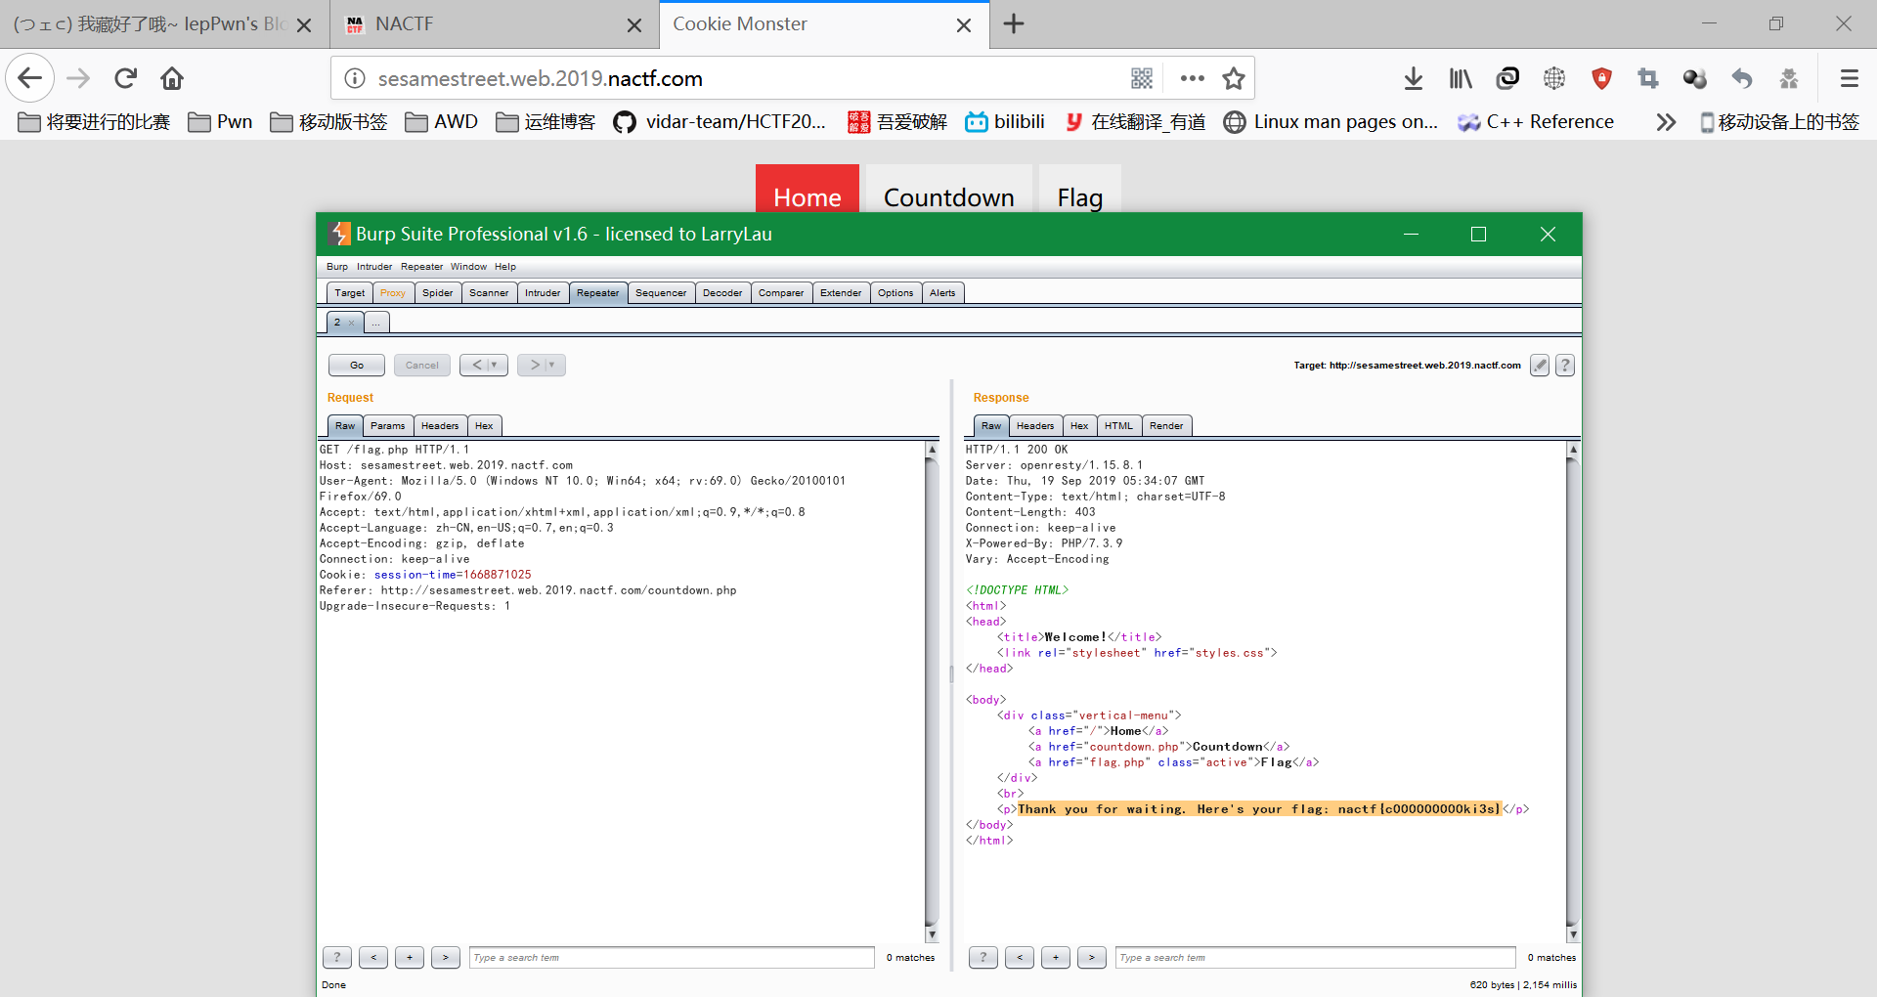Open the Pwn bookmarks folder
The width and height of the screenshot is (1877, 997).
click(221, 122)
